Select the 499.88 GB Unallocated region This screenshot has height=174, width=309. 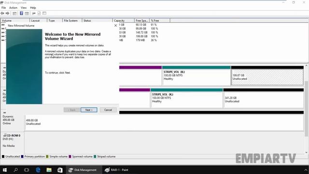(164, 122)
